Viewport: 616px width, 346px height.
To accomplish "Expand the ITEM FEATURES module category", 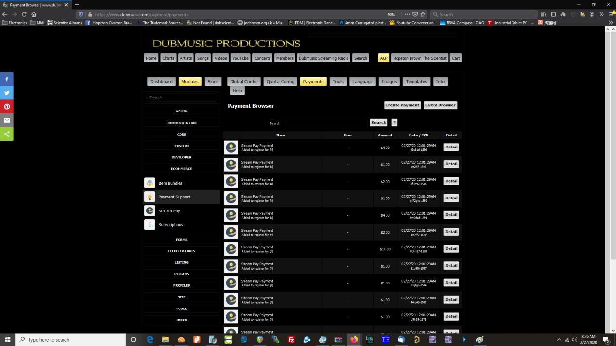I will [181, 251].
